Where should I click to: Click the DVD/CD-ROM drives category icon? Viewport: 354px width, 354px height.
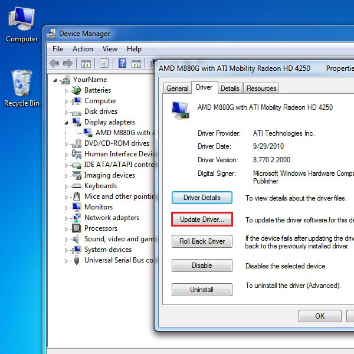[x=77, y=143]
